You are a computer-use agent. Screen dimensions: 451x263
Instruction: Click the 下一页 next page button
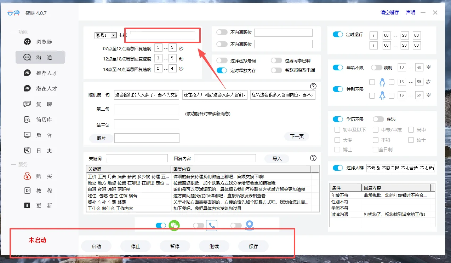(x=296, y=136)
